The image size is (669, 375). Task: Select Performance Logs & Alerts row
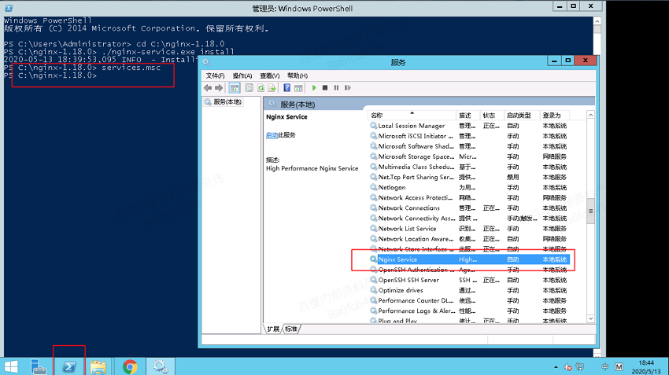click(x=469, y=311)
